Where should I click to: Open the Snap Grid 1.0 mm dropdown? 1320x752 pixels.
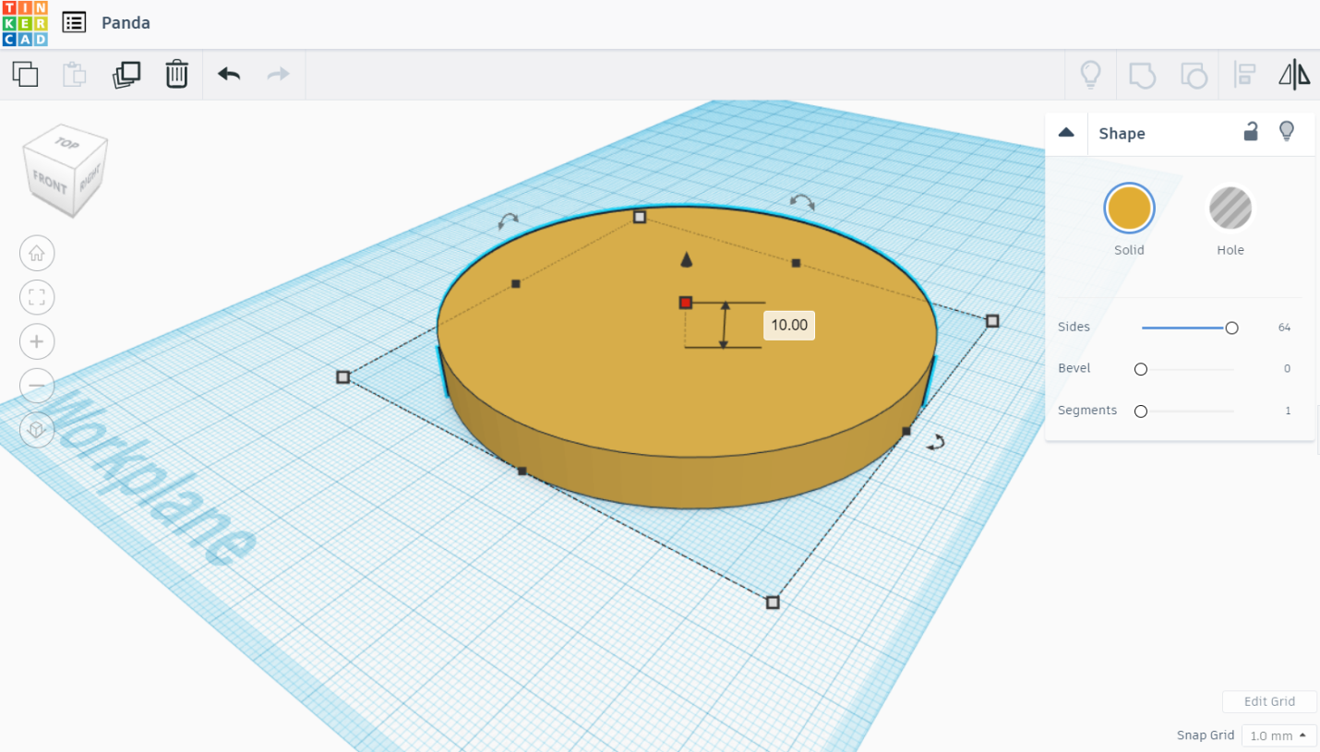(1278, 735)
